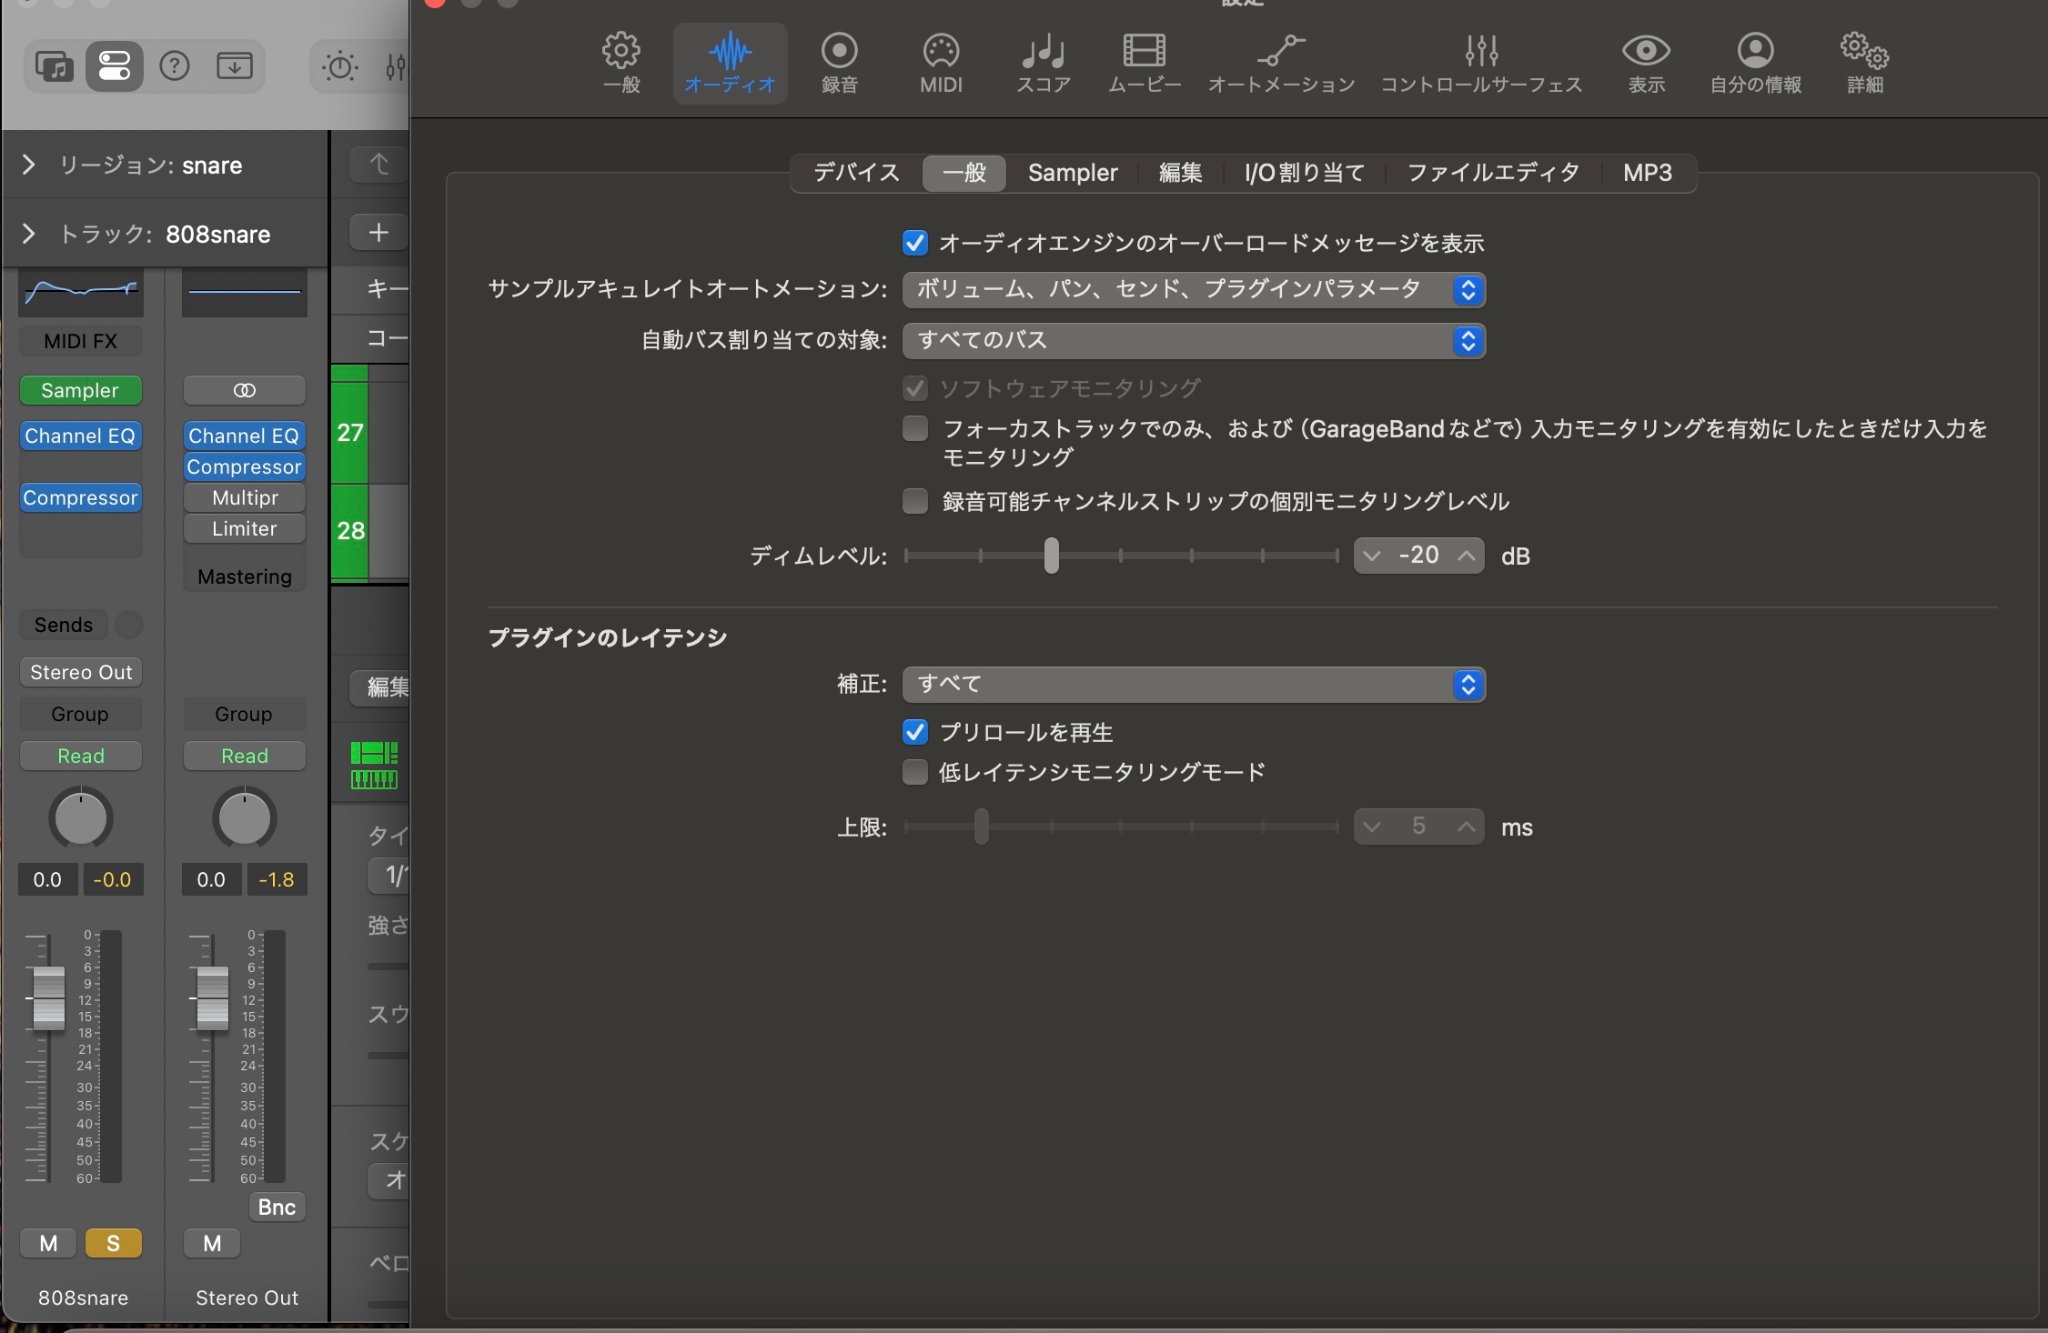Toggle the Inspector button in toolbar
2048x1333 pixels.
(x=115, y=66)
